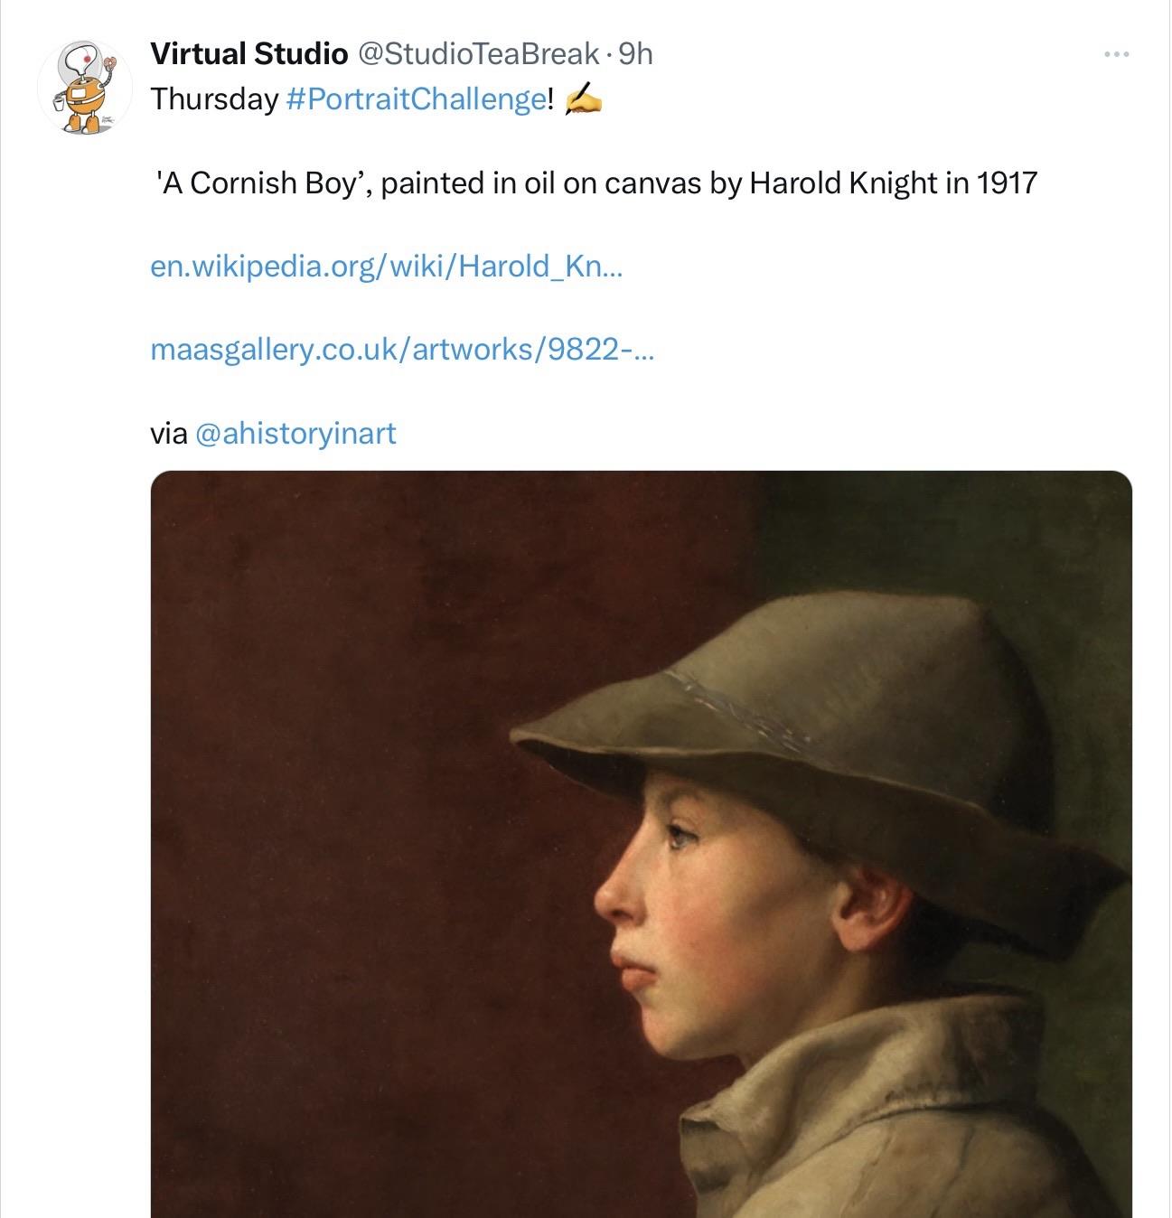
Task: Click the word 'via' before the mention
Action: (x=168, y=434)
